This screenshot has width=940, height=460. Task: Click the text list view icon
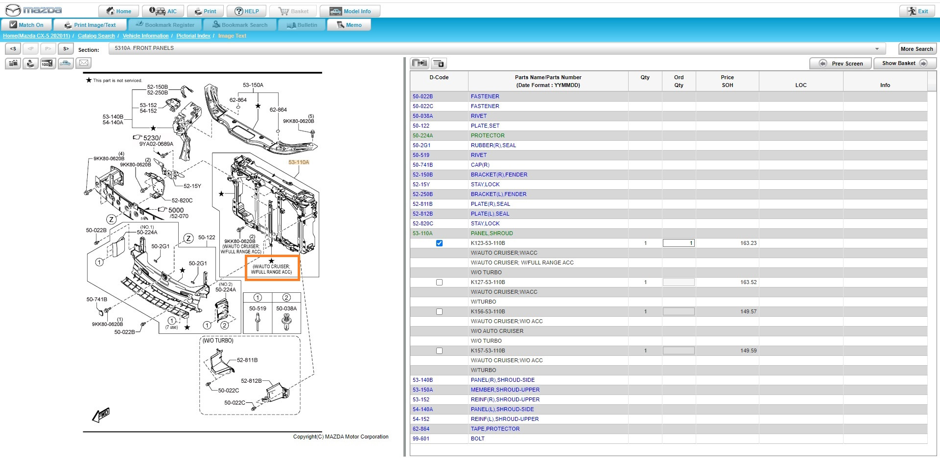13,63
